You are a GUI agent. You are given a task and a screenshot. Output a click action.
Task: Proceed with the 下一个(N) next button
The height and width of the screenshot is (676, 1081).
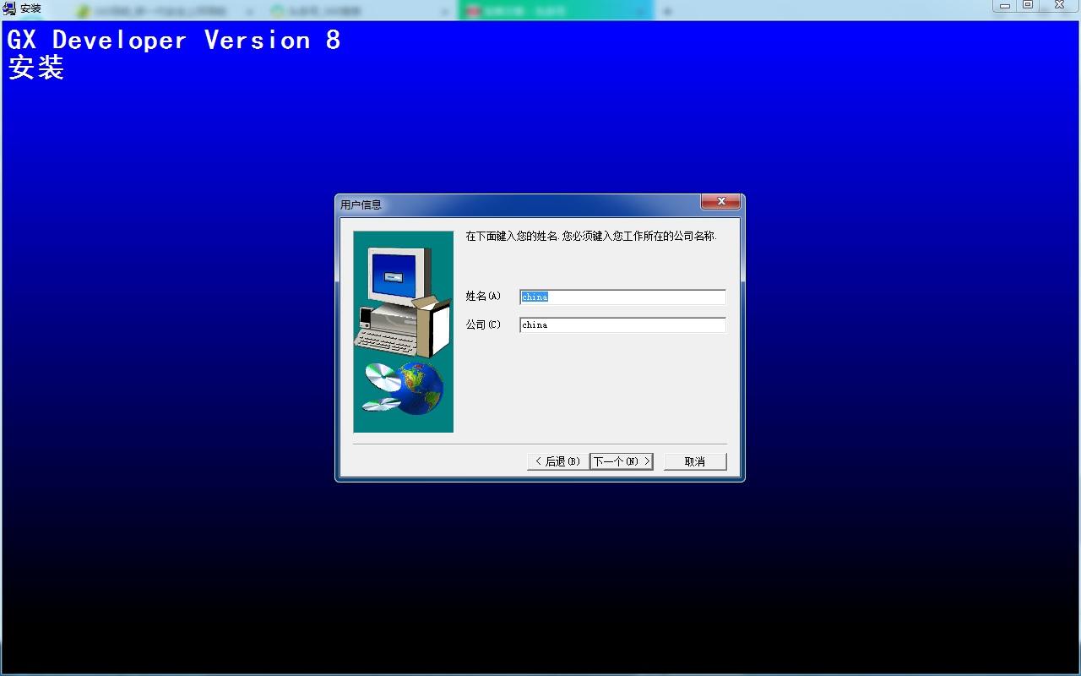click(x=621, y=461)
